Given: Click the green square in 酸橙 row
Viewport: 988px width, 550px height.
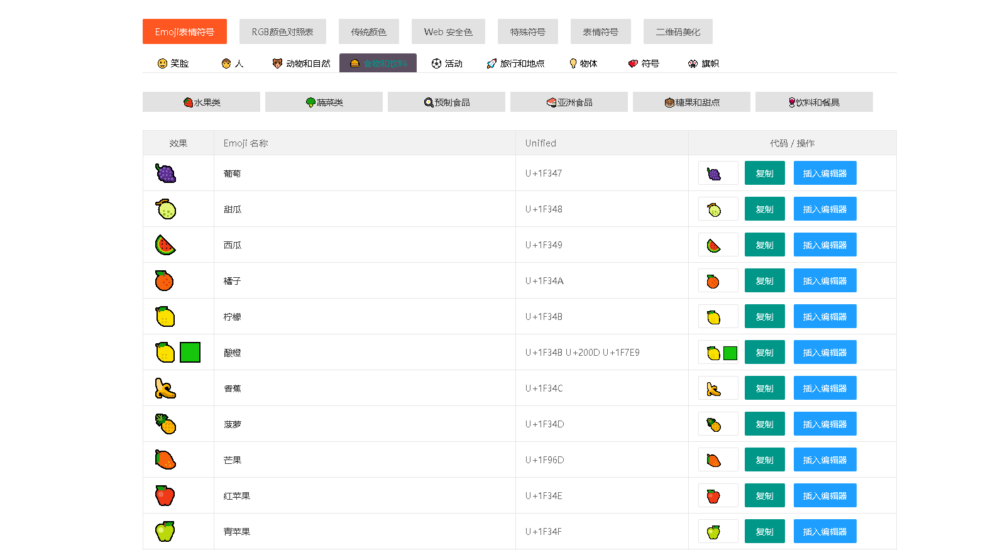Looking at the screenshot, I should click(x=190, y=353).
